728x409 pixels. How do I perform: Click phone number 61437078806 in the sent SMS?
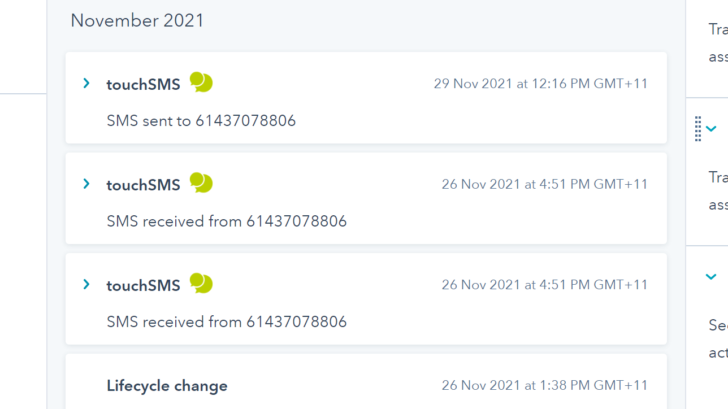pos(245,120)
